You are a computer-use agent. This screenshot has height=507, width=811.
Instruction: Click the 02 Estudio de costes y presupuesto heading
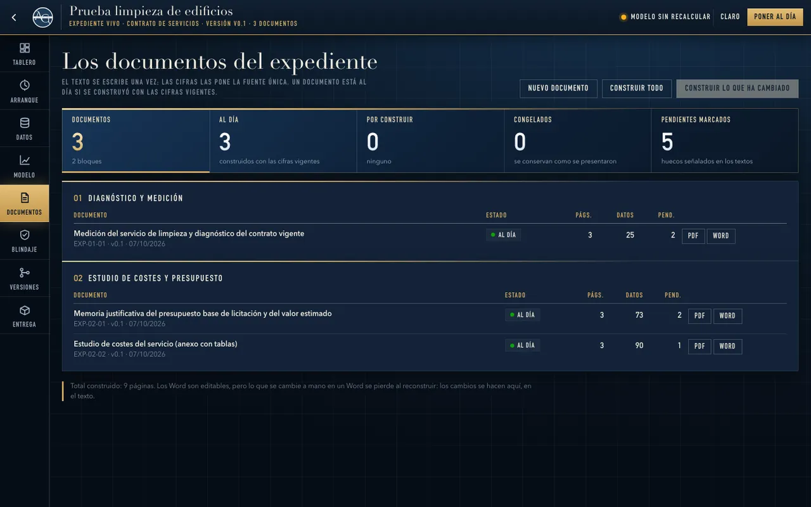pyautogui.click(x=148, y=278)
